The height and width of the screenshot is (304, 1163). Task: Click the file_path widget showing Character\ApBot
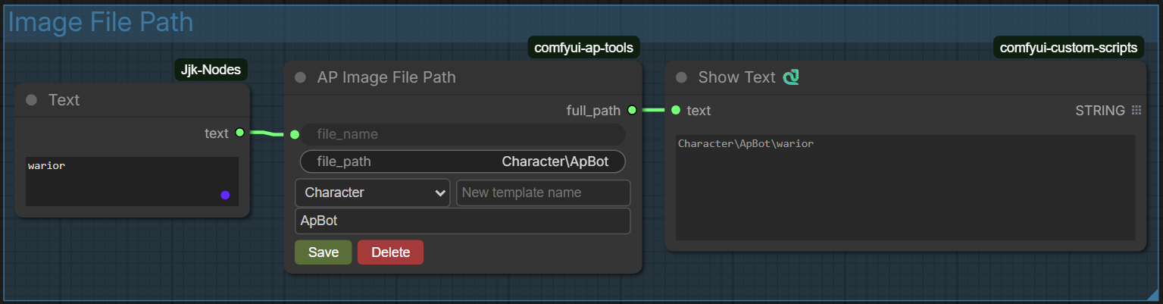coord(463,161)
